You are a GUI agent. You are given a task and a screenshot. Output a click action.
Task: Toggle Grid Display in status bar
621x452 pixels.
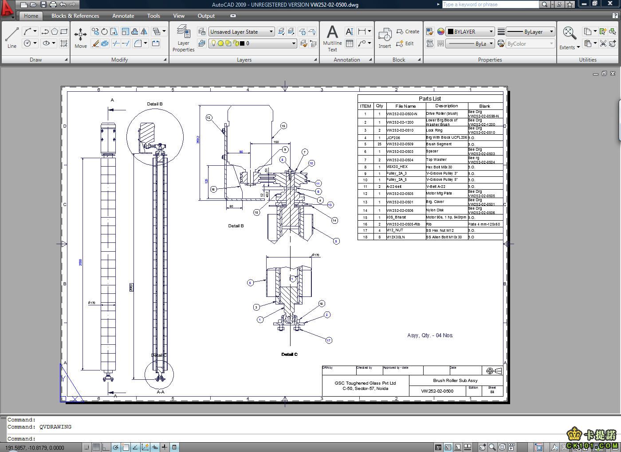[x=96, y=447]
